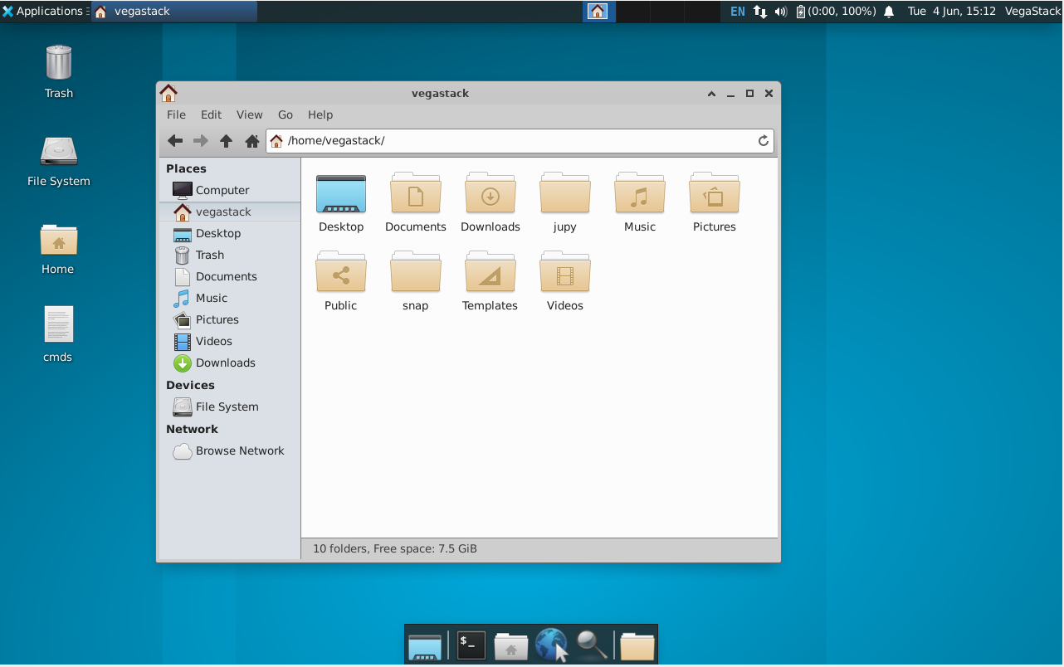1064x667 pixels.
Task: Click the Show Desktop icon in the dock
Action: (x=424, y=644)
